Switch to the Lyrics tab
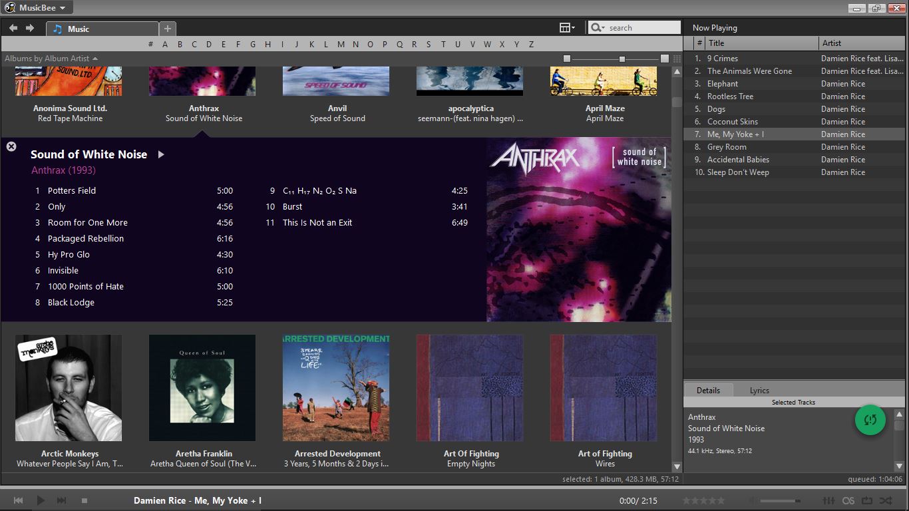 pyautogui.click(x=758, y=391)
